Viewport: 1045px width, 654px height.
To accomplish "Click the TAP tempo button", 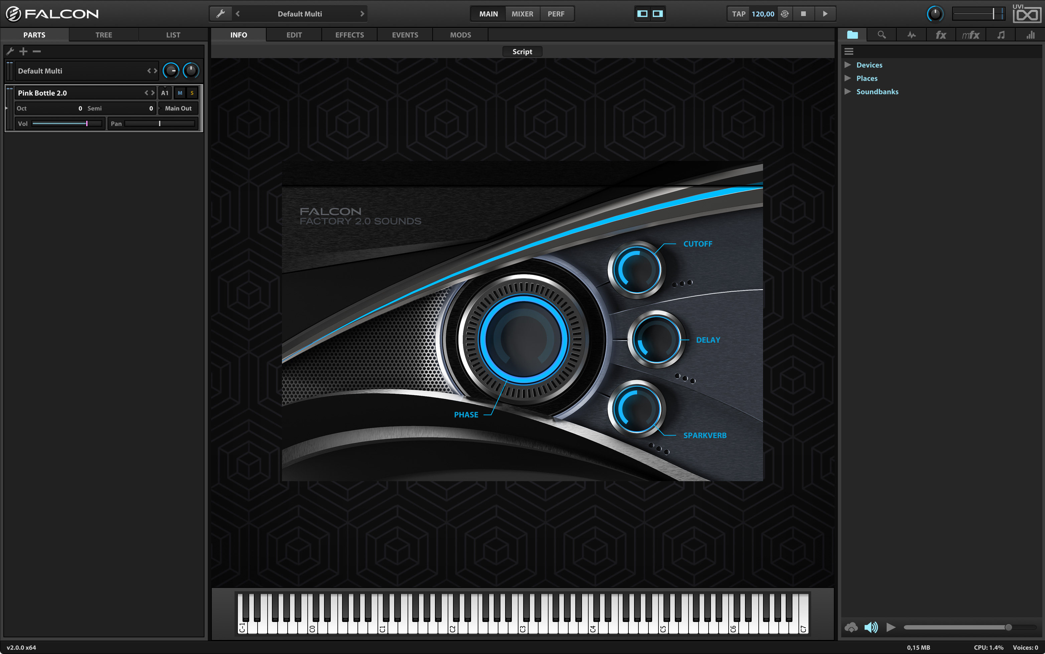I will 738,14.
